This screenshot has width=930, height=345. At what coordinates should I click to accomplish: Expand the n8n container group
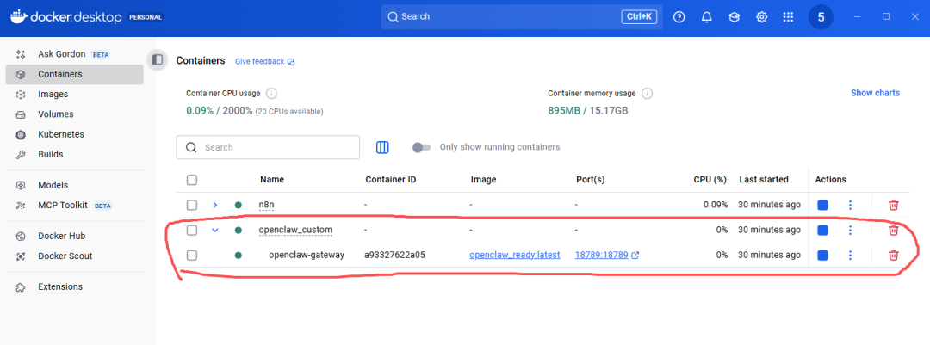215,205
